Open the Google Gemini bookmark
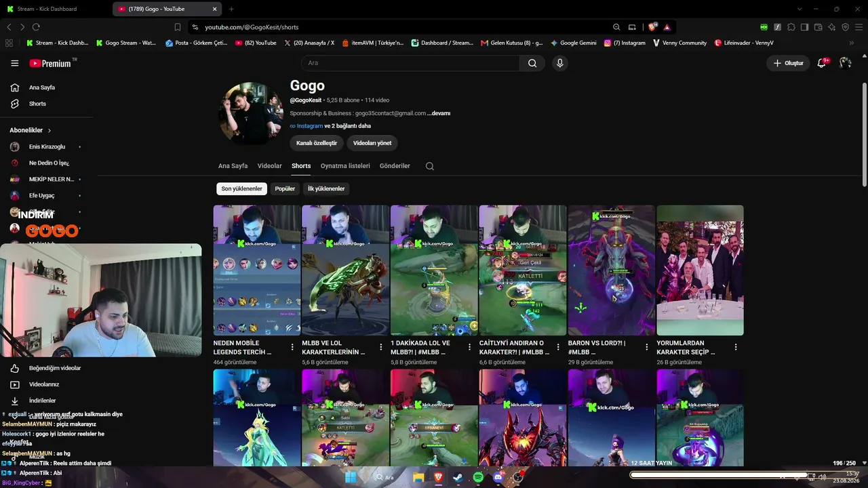This screenshot has height=488, width=868. tap(573, 43)
